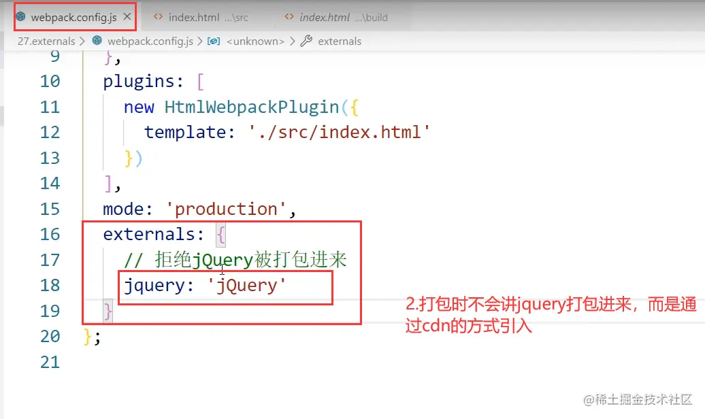This screenshot has height=419, width=705.
Task: Open webpack.config.js breadcrumb item
Action: click(150, 41)
